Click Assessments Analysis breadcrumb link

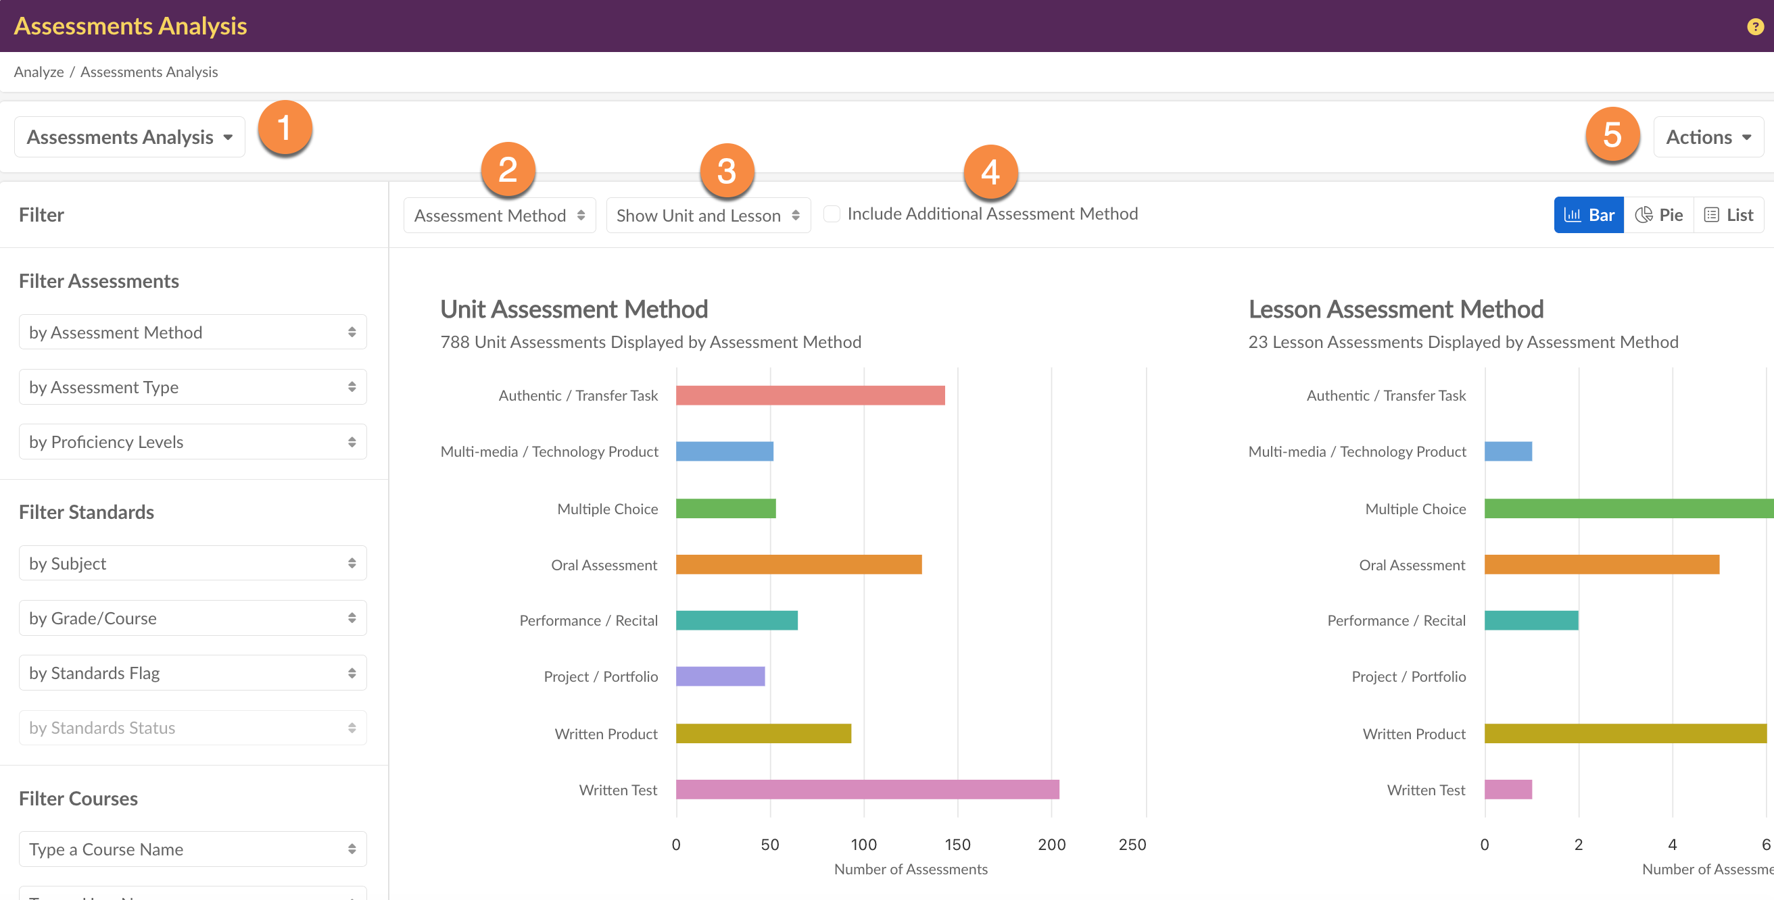point(149,72)
